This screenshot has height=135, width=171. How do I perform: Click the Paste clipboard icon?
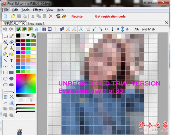click(x=45, y=16)
